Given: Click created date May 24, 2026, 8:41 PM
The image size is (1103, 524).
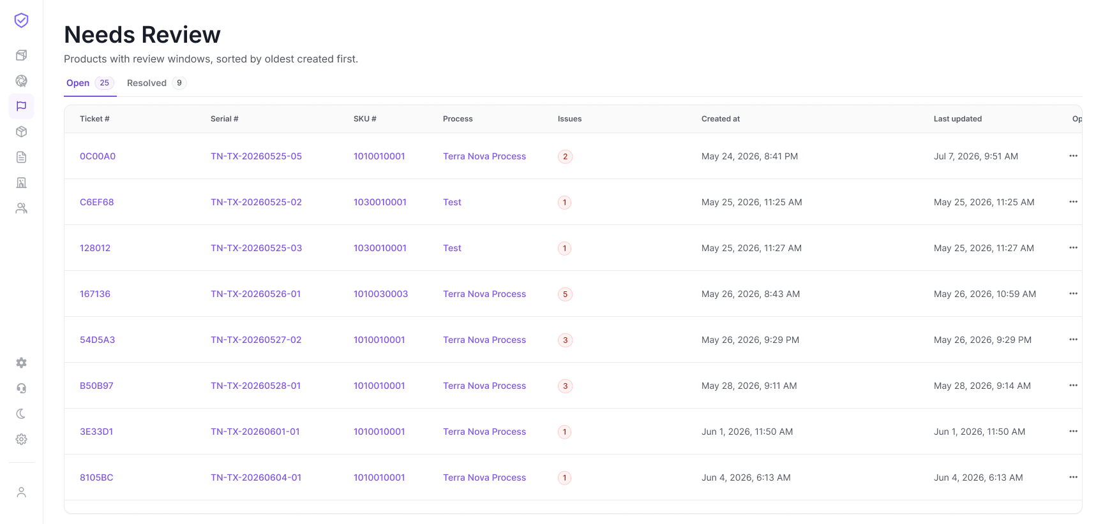Looking at the screenshot, I should 749,156.
